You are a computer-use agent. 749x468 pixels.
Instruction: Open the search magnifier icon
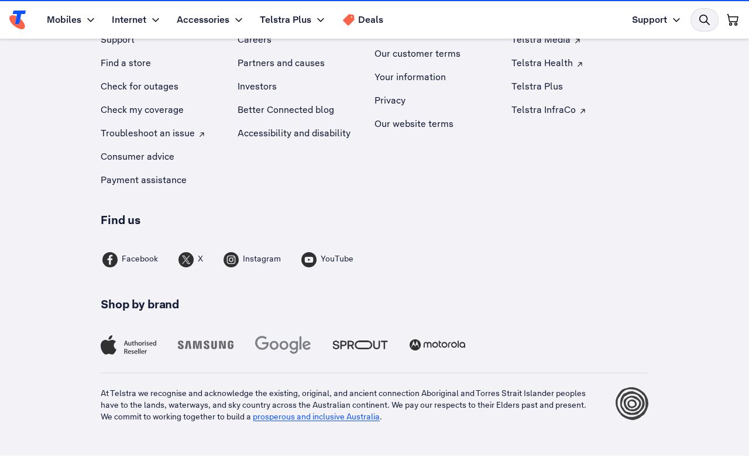tap(705, 20)
